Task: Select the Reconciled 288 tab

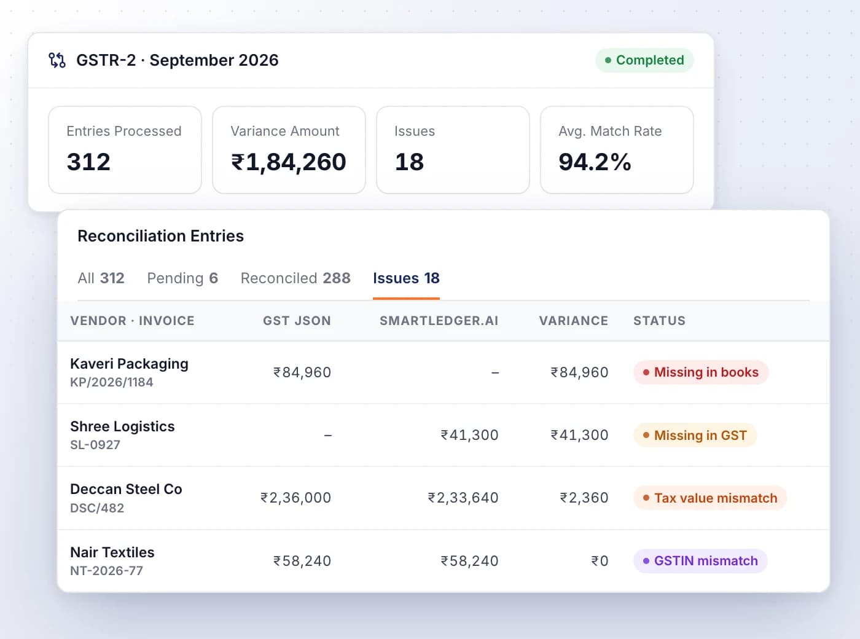Action: [x=295, y=278]
